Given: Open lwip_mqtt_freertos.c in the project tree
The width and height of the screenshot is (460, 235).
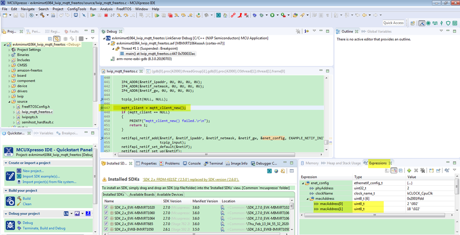Looking at the screenshot, I should [x=37, y=112].
